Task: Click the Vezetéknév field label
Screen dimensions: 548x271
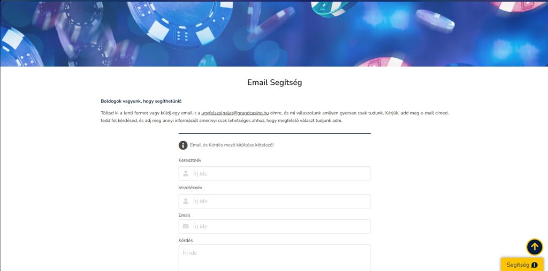Action: (x=191, y=188)
